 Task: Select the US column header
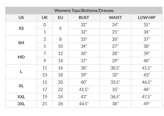pyautogui.click(x=21, y=17)
